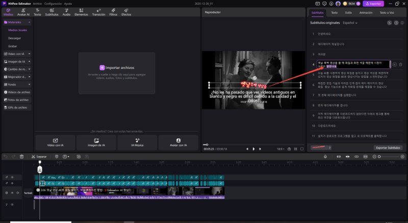Select the Texto tool
Screen dimensions: 408x223
(37, 12)
